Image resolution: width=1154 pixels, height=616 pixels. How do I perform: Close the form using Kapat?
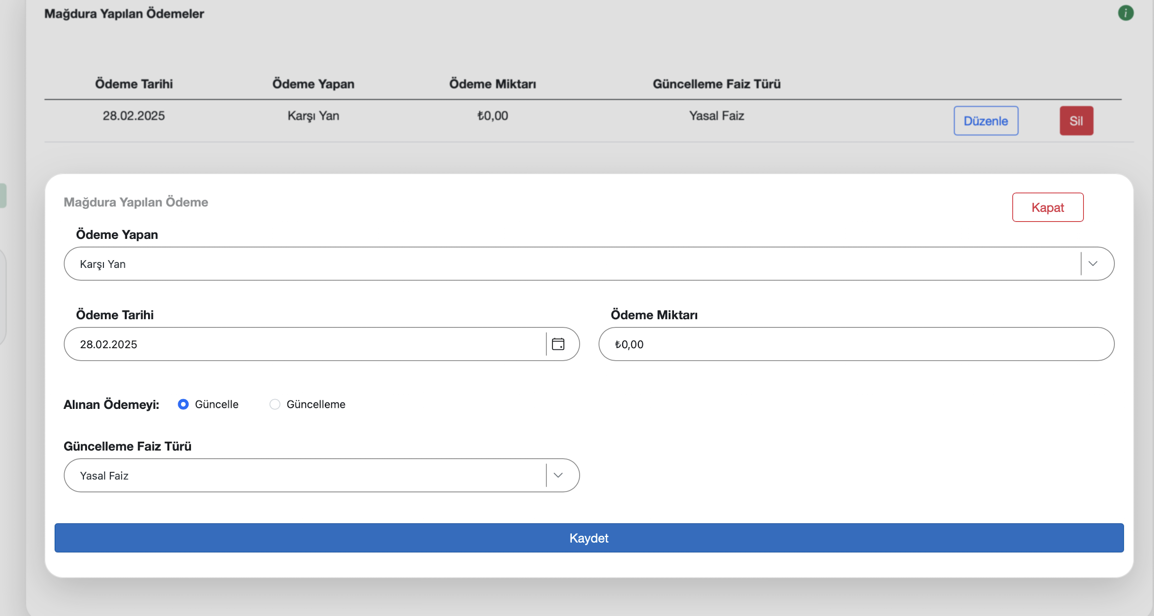point(1048,207)
